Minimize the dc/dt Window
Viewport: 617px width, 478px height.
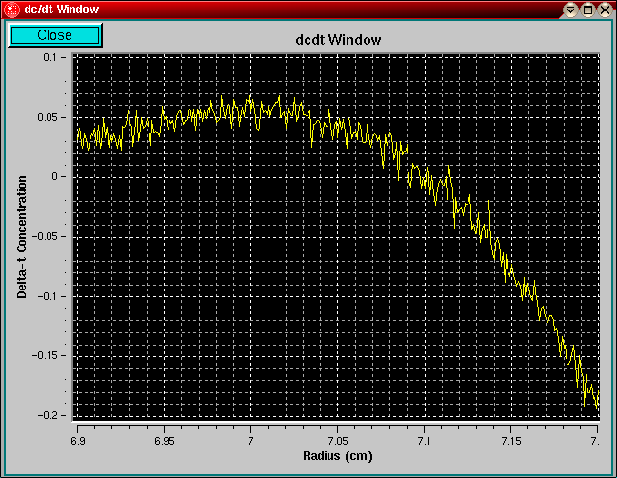pyautogui.click(x=570, y=10)
